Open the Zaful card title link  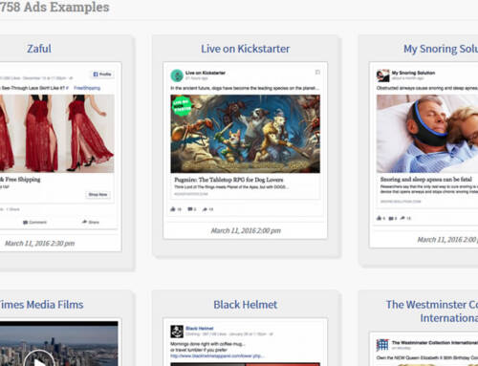39,49
